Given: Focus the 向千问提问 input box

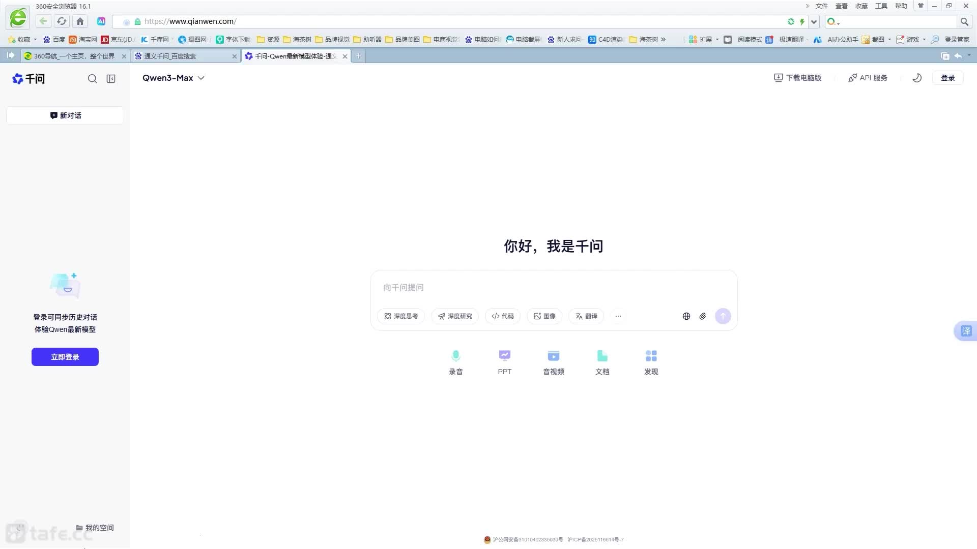Looking at the screenshot, I should tap(554, 288).
